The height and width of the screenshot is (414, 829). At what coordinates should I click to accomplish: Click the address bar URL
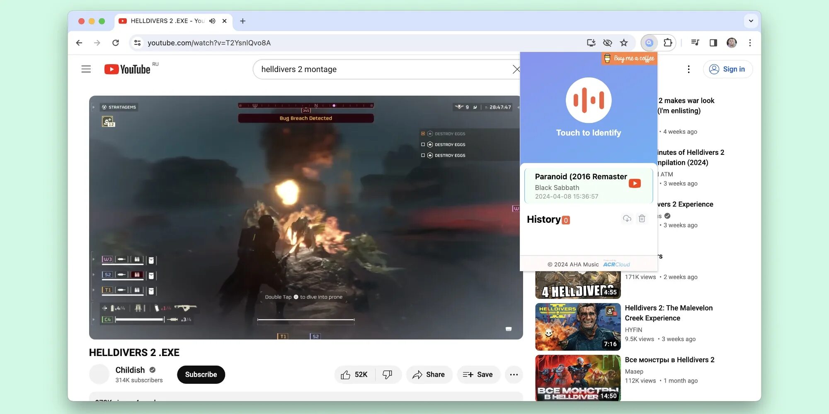(x=209, y=43)
